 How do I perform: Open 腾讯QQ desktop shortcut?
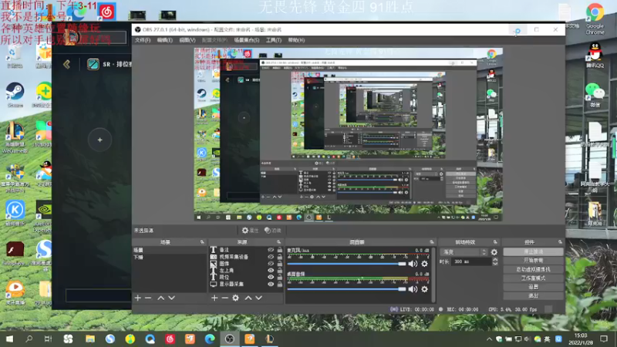(595, 55)
